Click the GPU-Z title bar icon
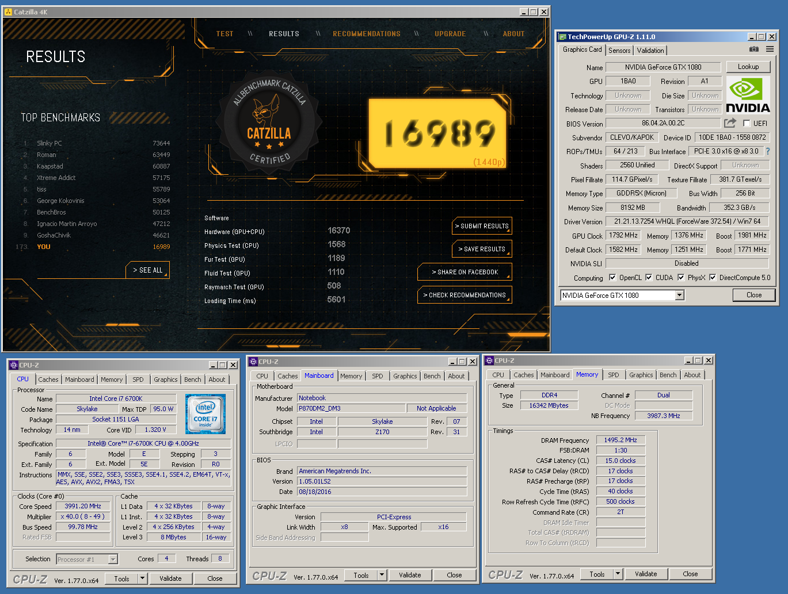This screenshot has width=788, height=594. (x=562, y=36)
